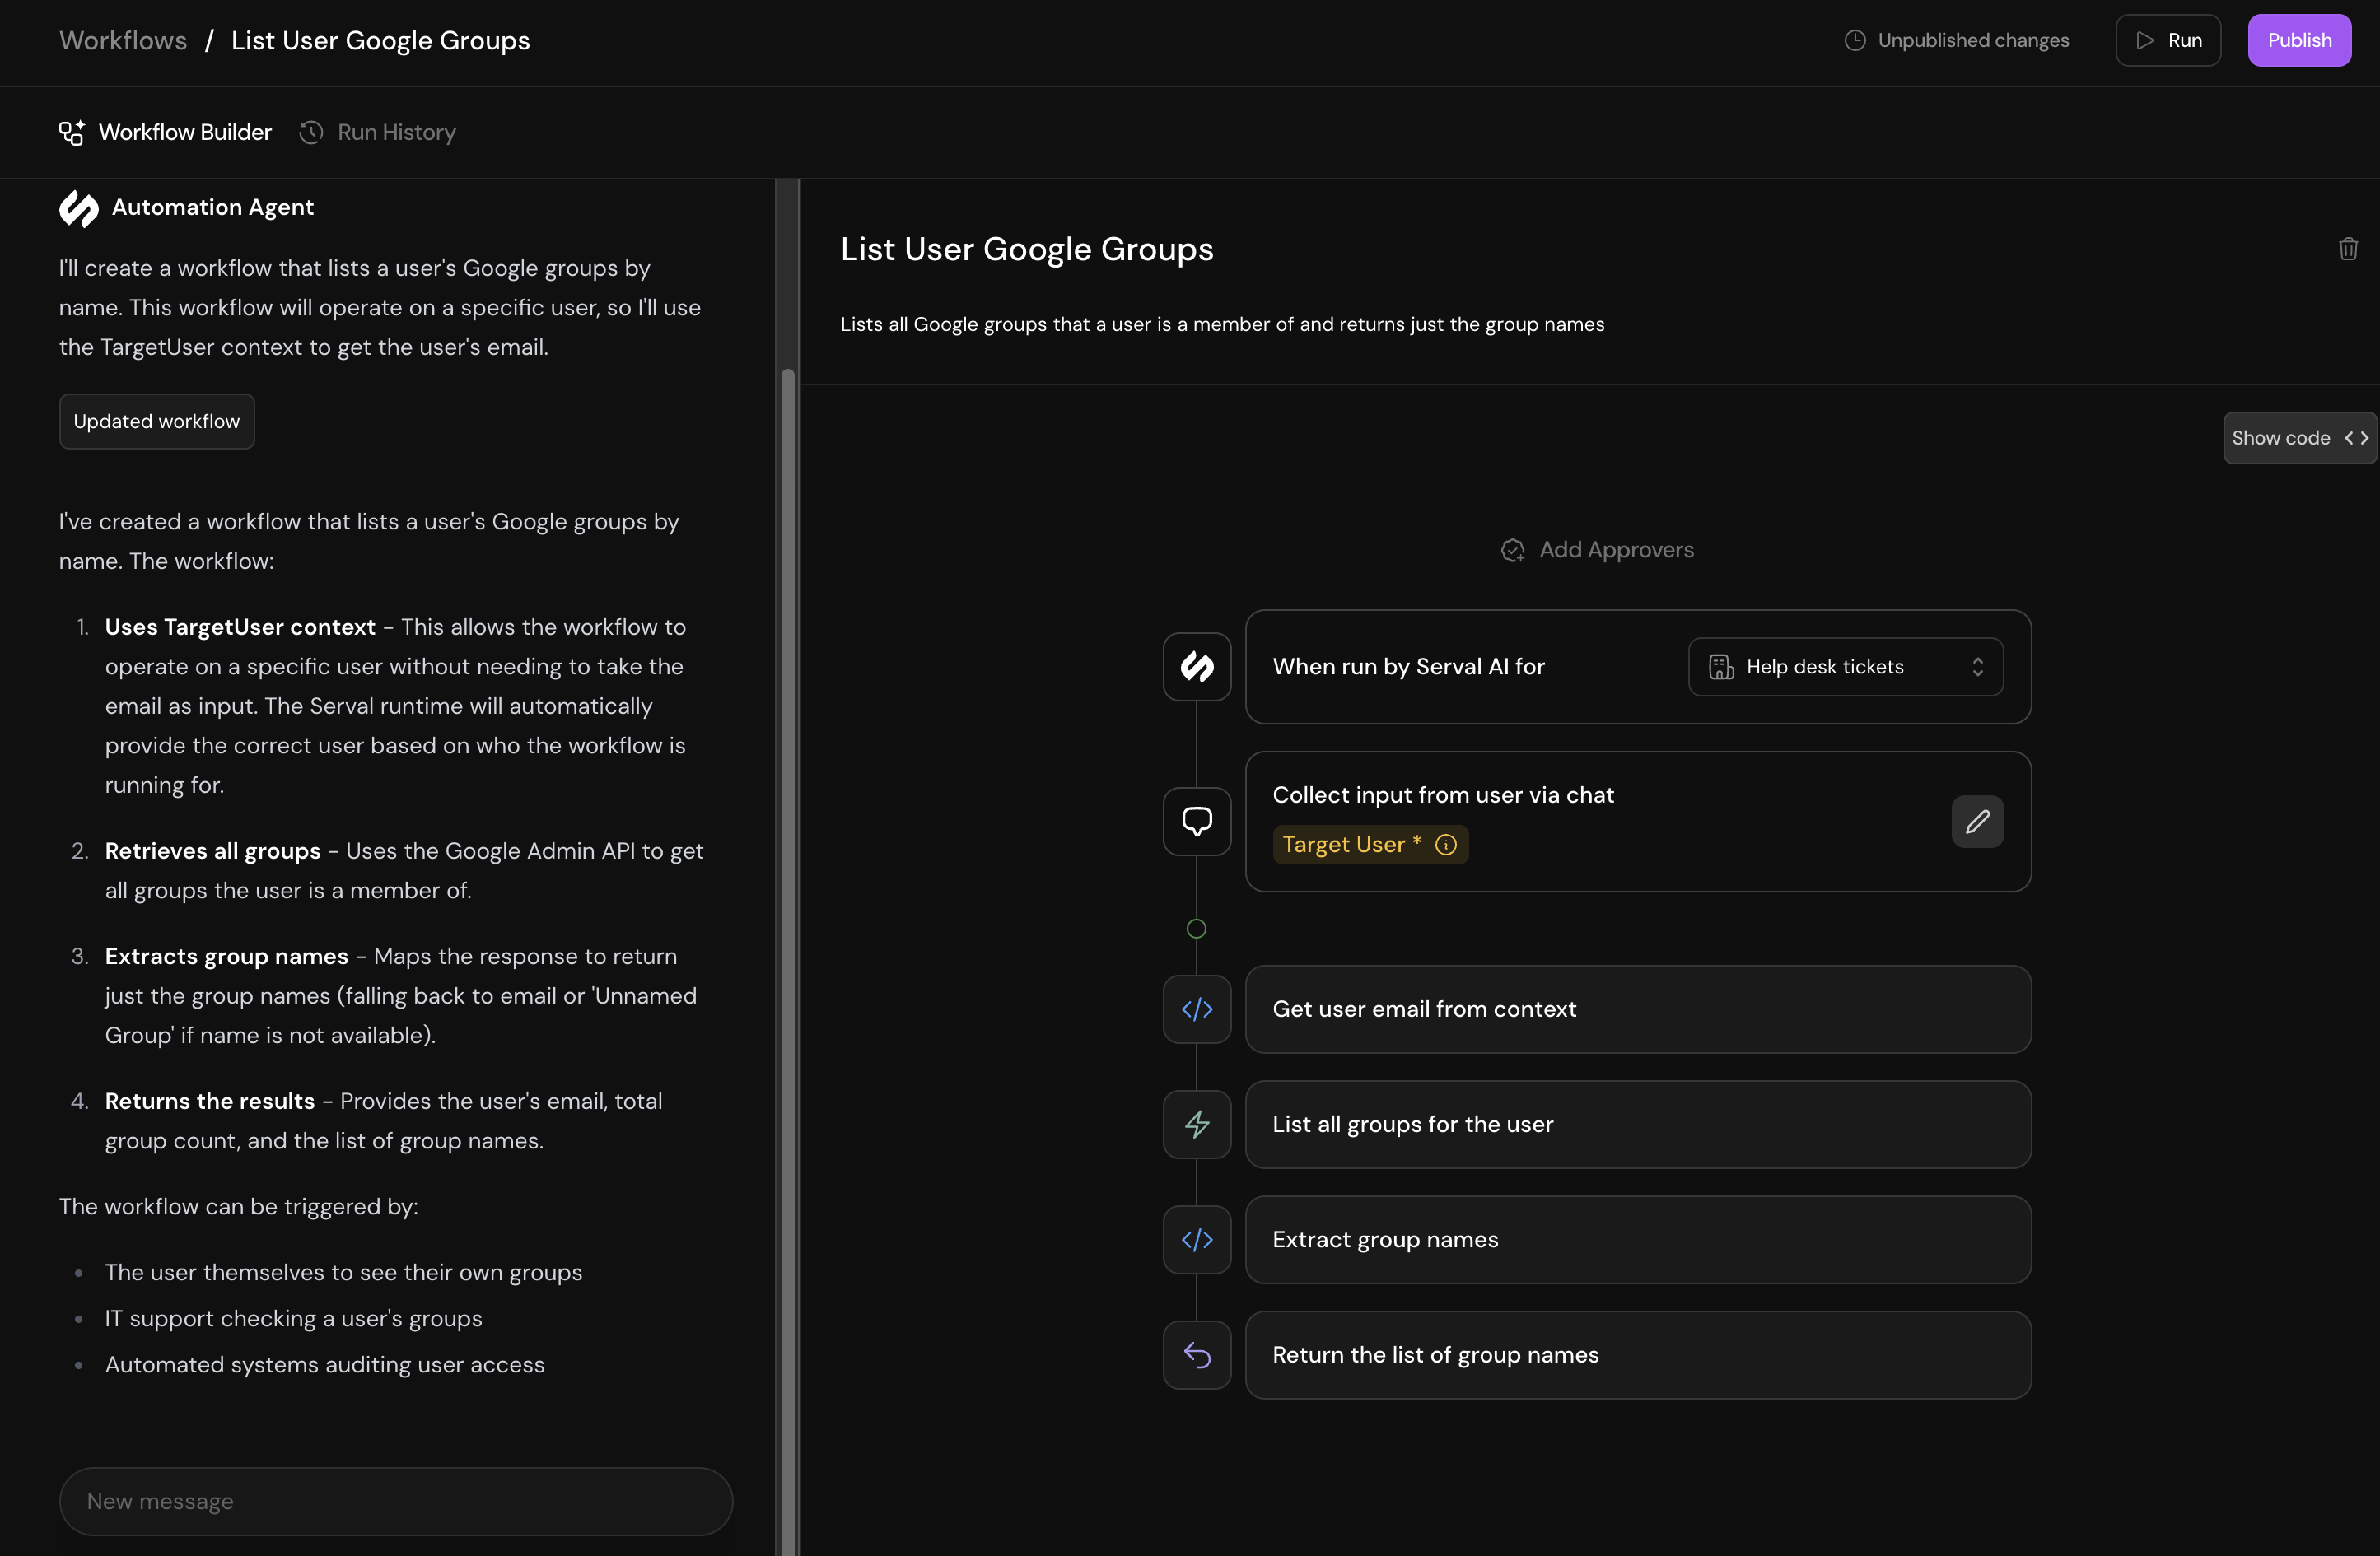Image resolution: width=2380 pixels, height=1556 pixels.
Task: Click the clock icon beside Unpublished changes
Action: pyautogui.click(x=1855, y=40)
